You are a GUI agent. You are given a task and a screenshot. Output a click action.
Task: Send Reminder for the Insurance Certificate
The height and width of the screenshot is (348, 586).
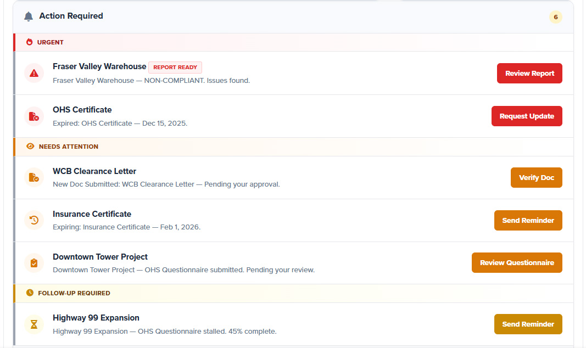528,220
